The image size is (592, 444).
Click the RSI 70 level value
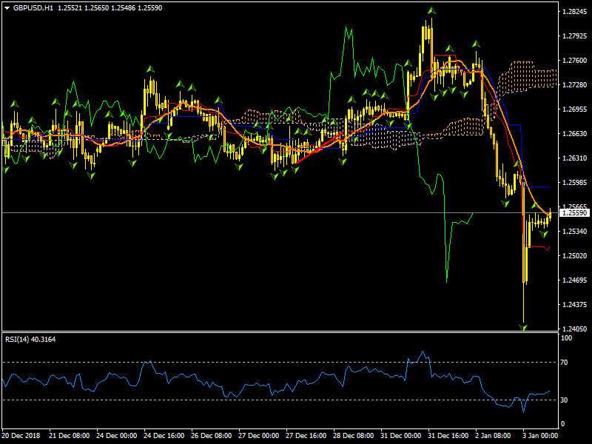click(x=565, y=363)
